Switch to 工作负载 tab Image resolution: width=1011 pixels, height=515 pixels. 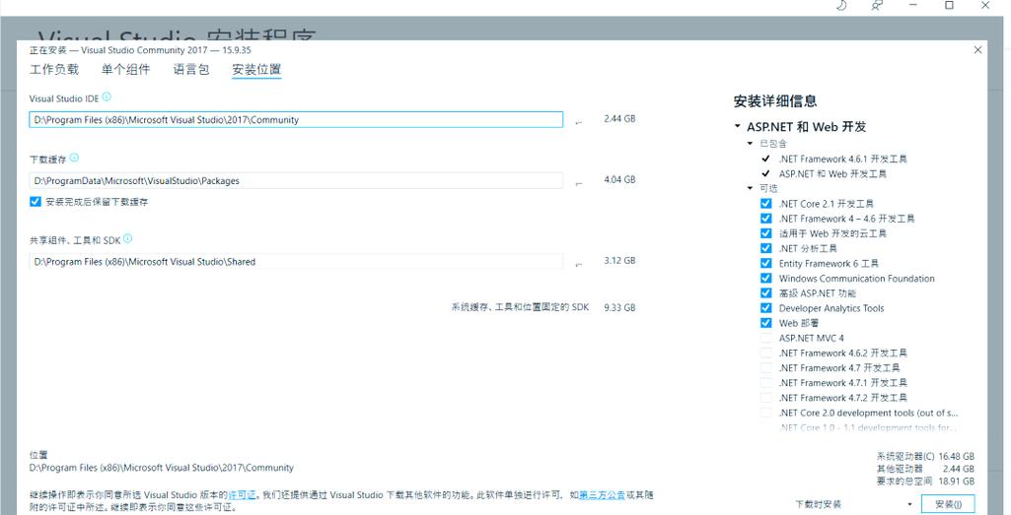54,70
